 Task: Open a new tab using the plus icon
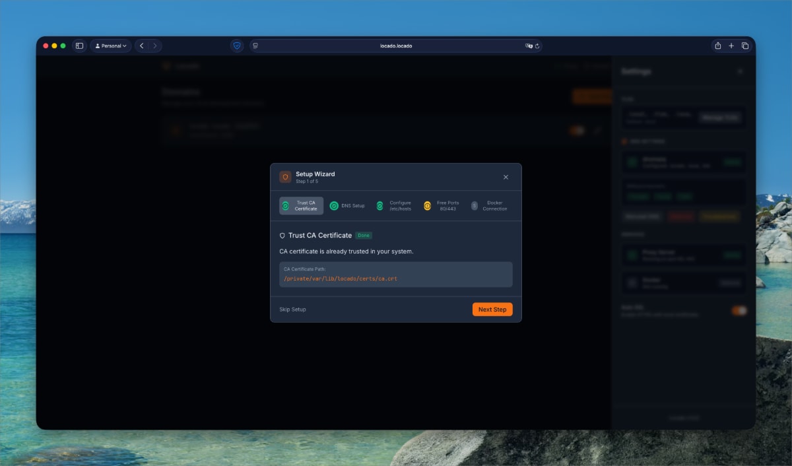(x=731, y=46)
